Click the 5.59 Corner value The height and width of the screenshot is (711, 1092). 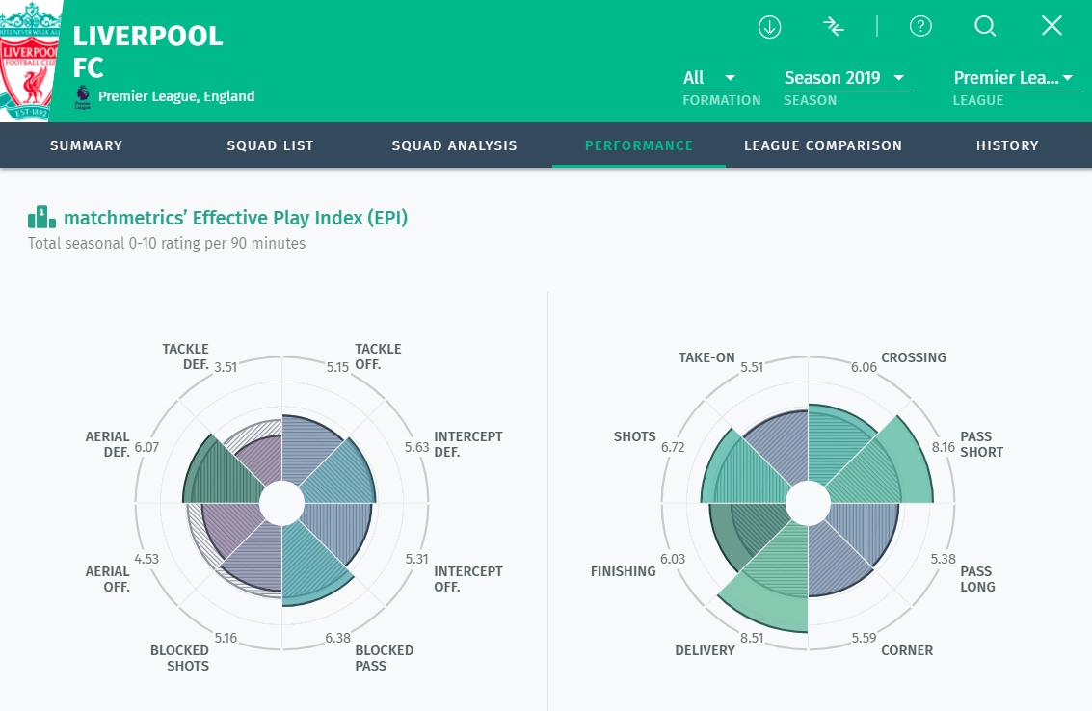864,638
